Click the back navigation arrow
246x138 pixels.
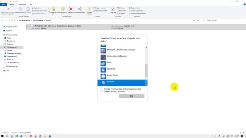pos(2,20)
